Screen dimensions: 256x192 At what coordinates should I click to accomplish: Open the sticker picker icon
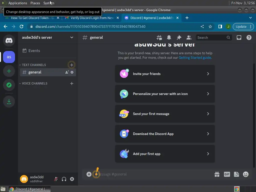click(236, 174)
